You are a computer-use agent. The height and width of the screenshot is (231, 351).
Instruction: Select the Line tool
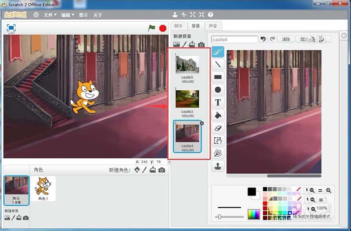coord(218,64)
